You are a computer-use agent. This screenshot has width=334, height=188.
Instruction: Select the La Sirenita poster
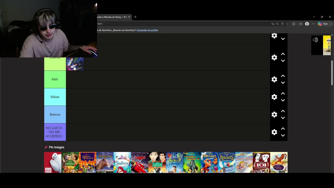122,162
